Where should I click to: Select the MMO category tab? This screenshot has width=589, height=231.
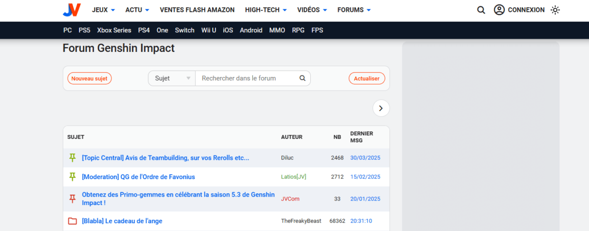(x=277, y=30)
